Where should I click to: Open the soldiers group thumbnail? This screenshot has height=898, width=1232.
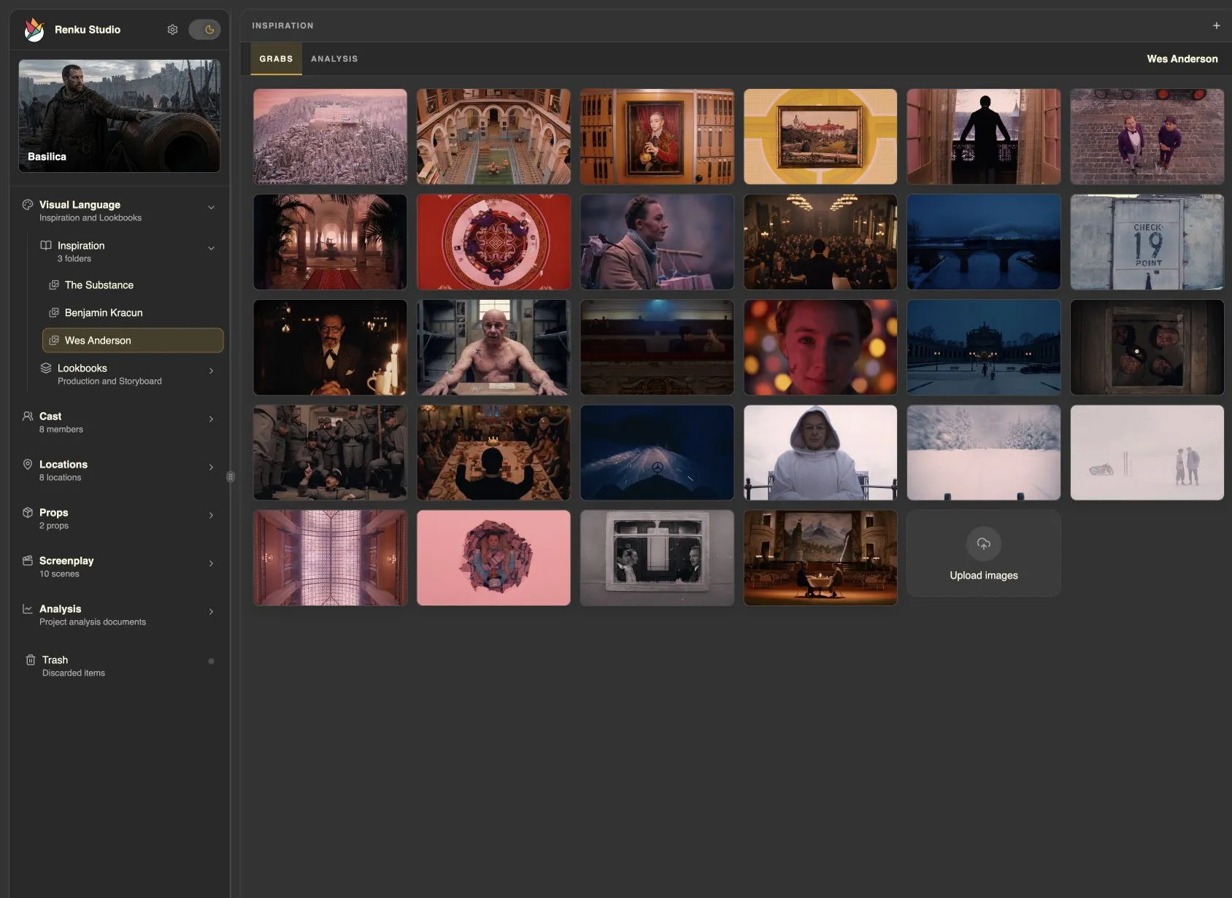pyautogui.click(x=330, y=453)
